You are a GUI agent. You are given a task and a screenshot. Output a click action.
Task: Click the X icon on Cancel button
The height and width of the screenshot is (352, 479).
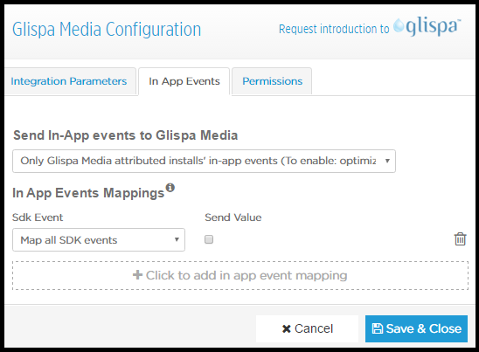point(286,328)
